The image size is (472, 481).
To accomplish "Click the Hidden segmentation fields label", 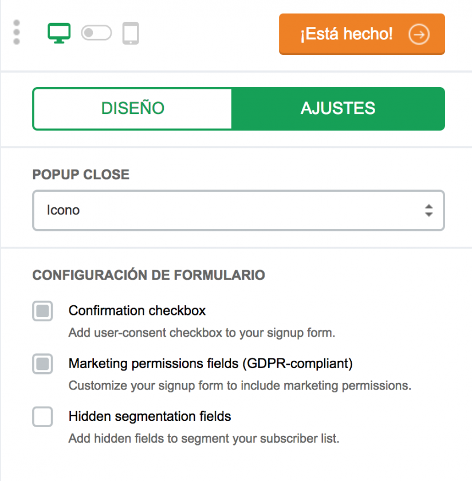I will 150,416.
